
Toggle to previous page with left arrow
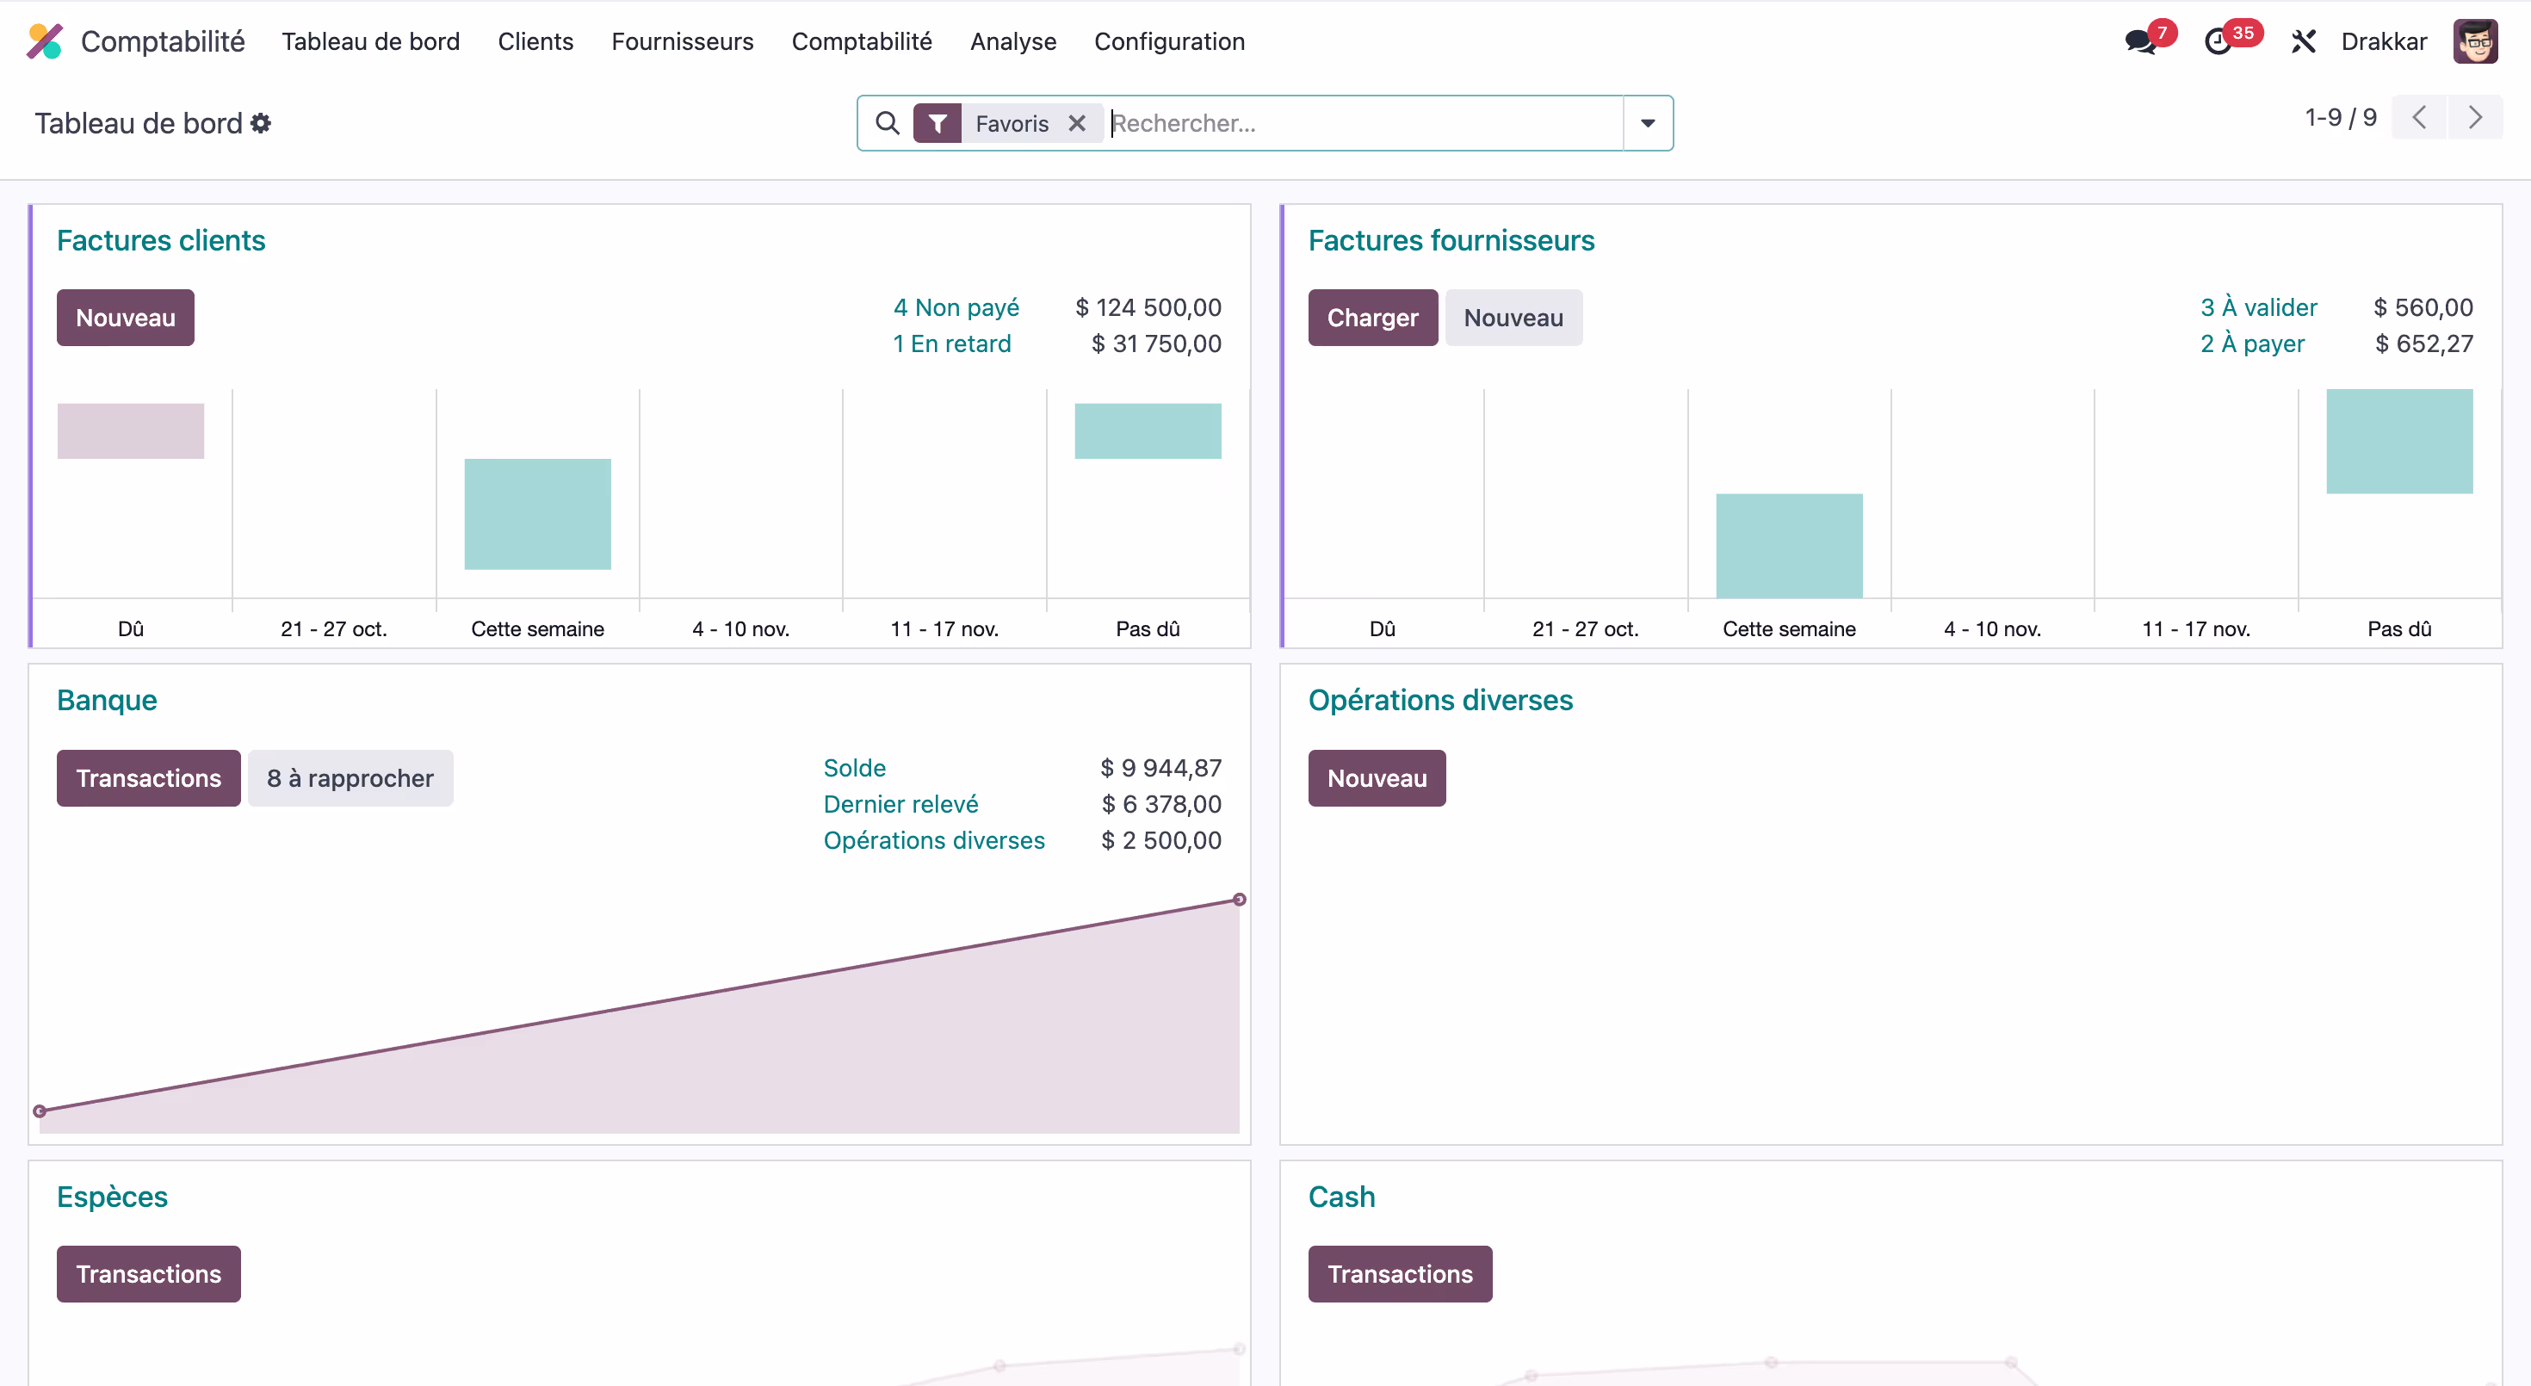coord(2420,117)
